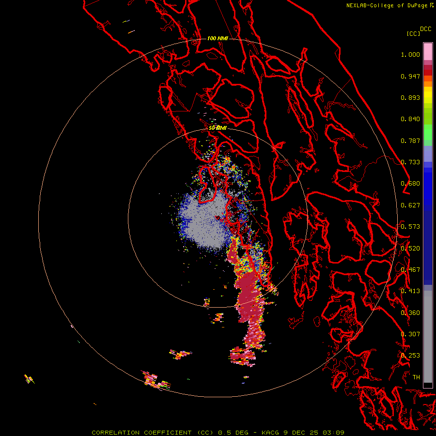Click the Correlation Coefficient KACG caption
Viewport: 436px width, 436px height.
(x=218, y=433)
